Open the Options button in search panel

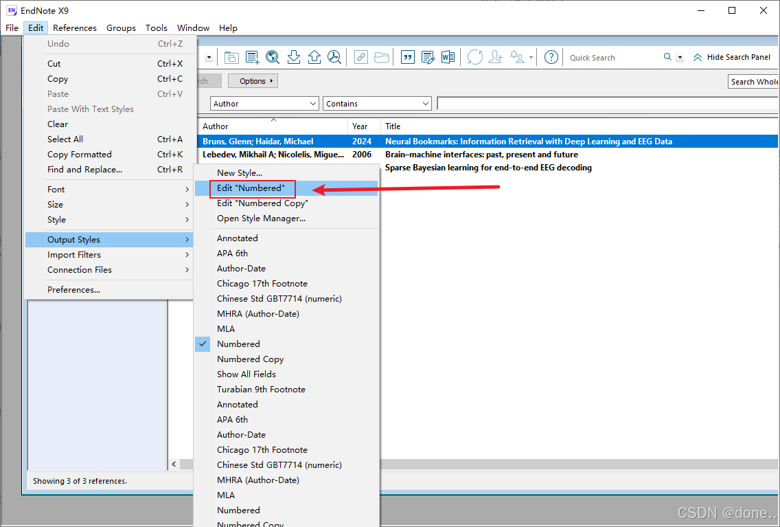pyautogui.click(x=253, y=81)
